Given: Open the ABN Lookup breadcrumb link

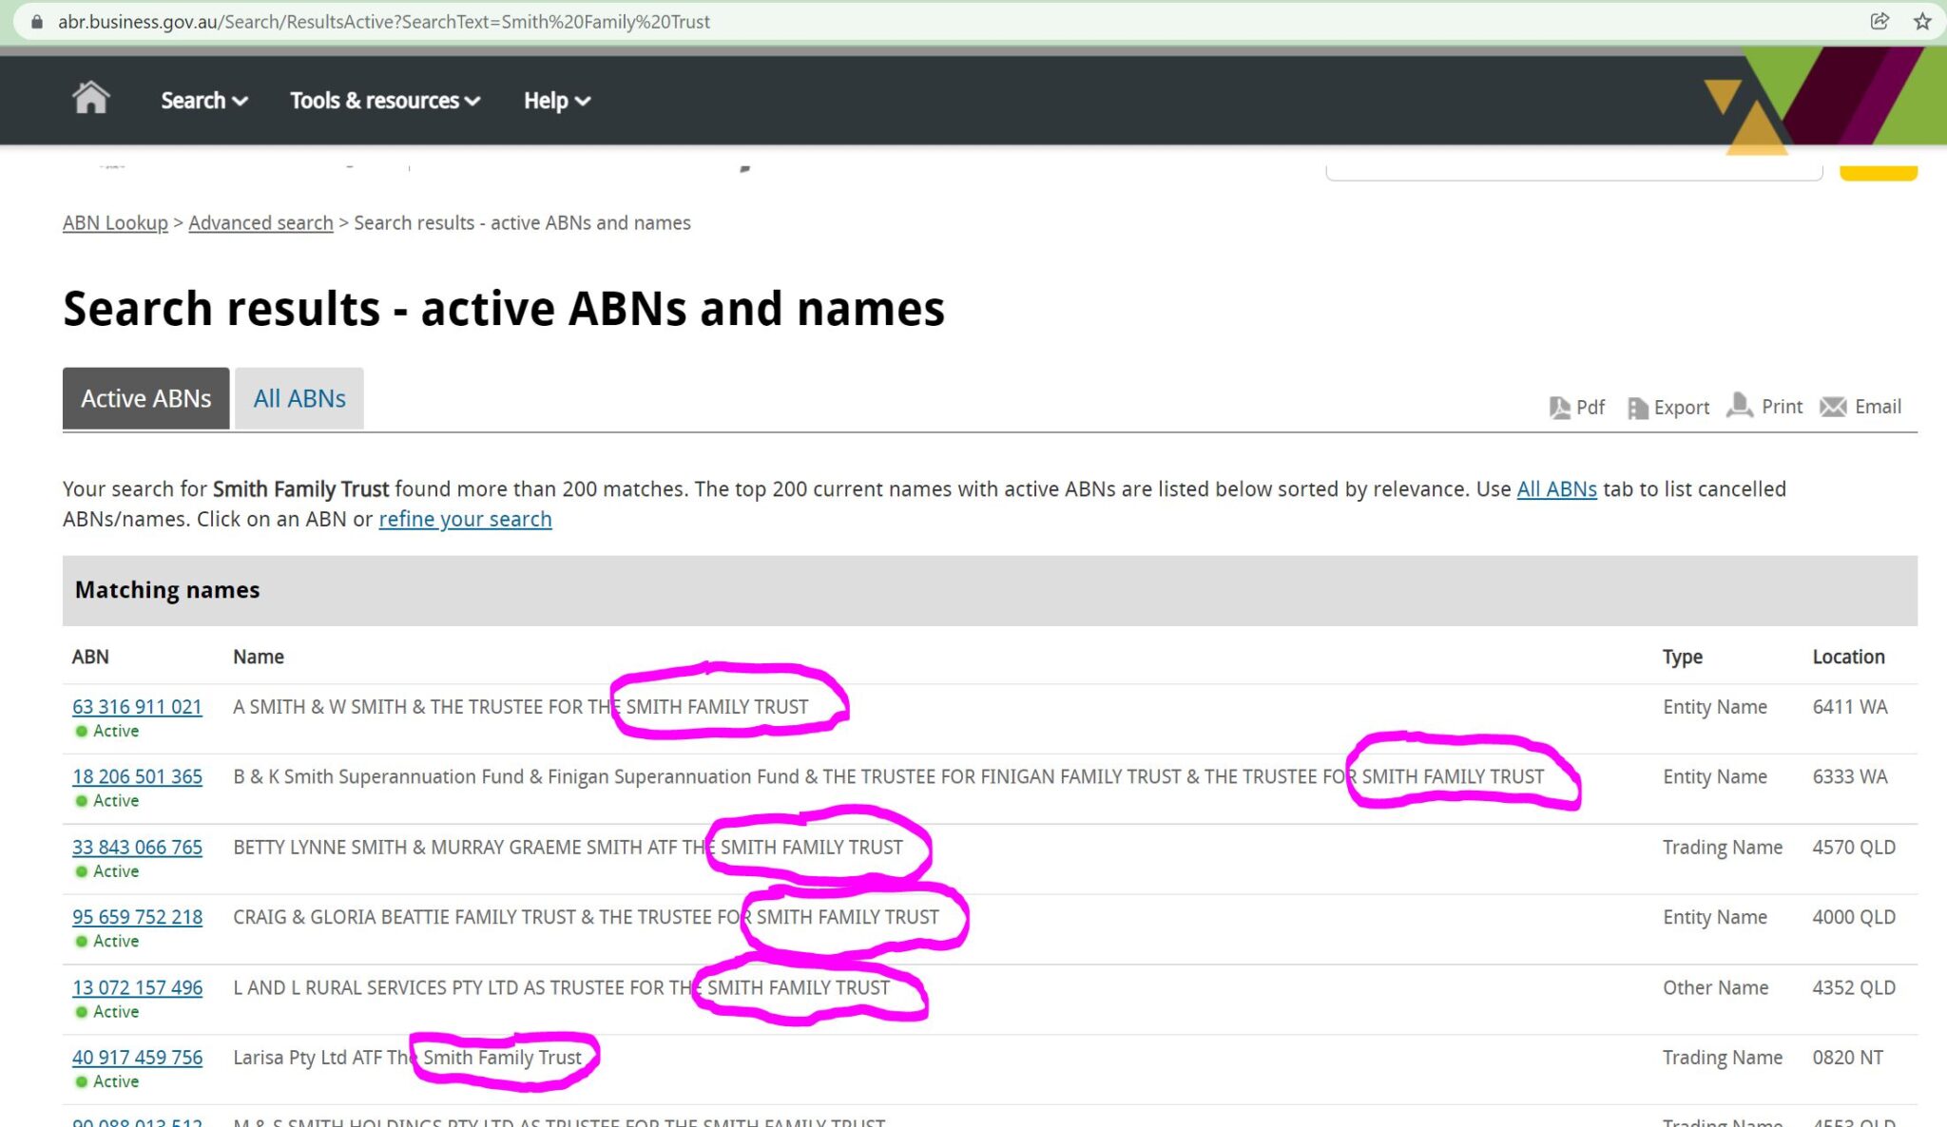Looking at the screenshot, I should [115, 222].
